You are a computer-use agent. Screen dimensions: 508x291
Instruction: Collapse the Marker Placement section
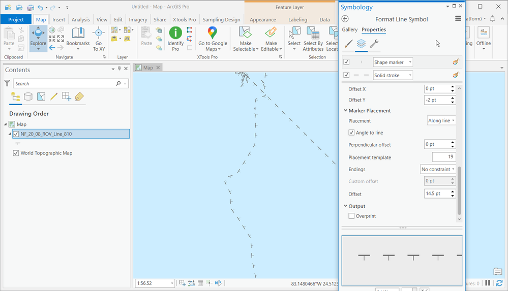point(346,110)
